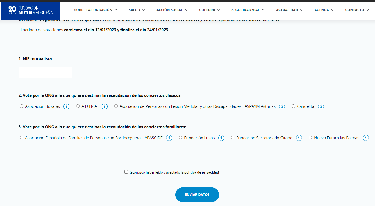Choose A.D.I.P.A. radio option
Viewport: 375px width, 206px height.
pyautogui.click(x=78, y=106)
